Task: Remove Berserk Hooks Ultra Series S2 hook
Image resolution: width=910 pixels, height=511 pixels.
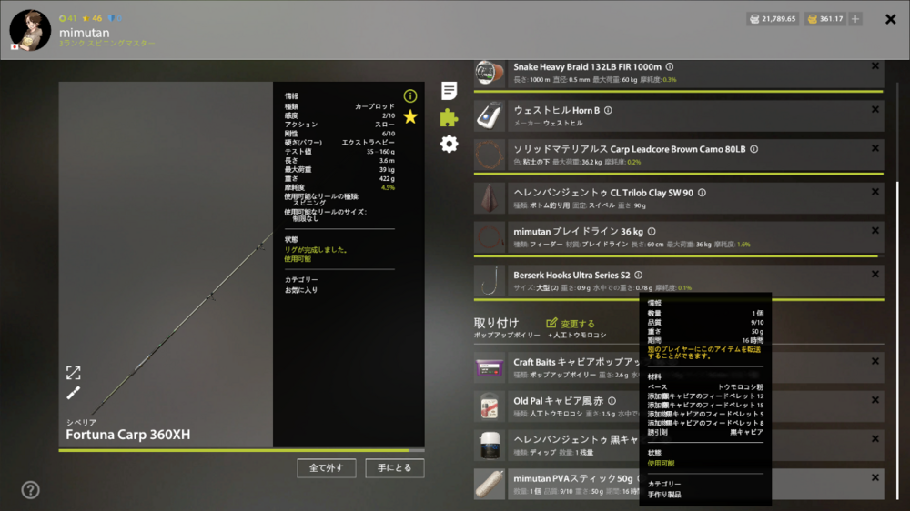Action: [x=875, y=275]
